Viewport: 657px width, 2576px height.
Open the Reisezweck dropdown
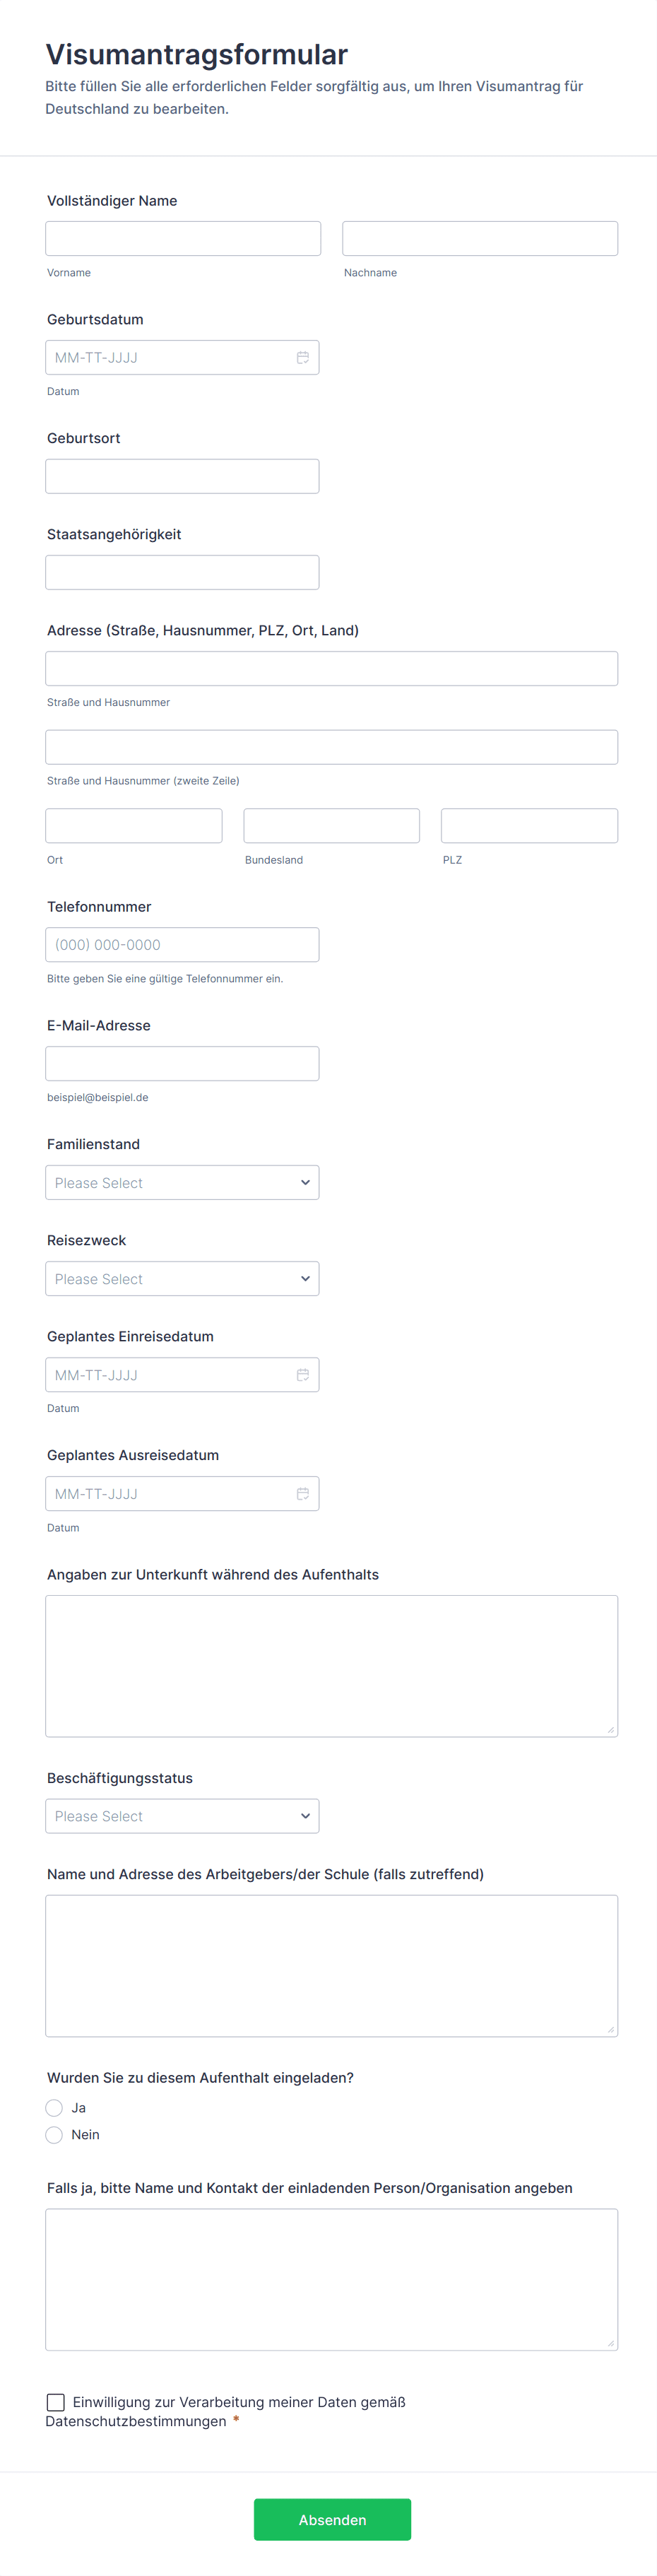182,1279
